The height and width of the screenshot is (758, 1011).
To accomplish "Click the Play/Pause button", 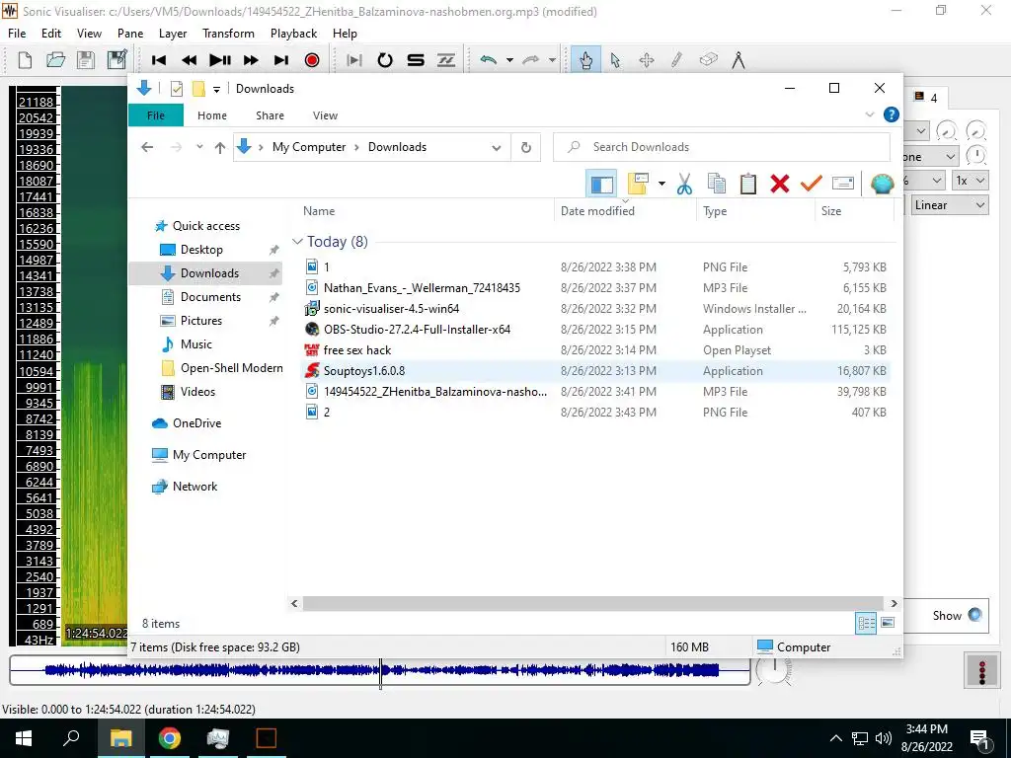I will click(220, 60).
